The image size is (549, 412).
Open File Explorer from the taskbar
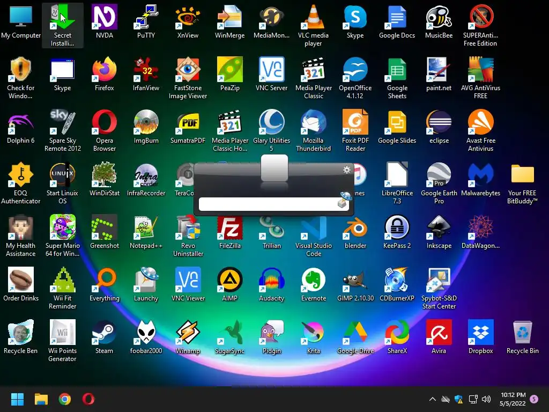[41, 399]
